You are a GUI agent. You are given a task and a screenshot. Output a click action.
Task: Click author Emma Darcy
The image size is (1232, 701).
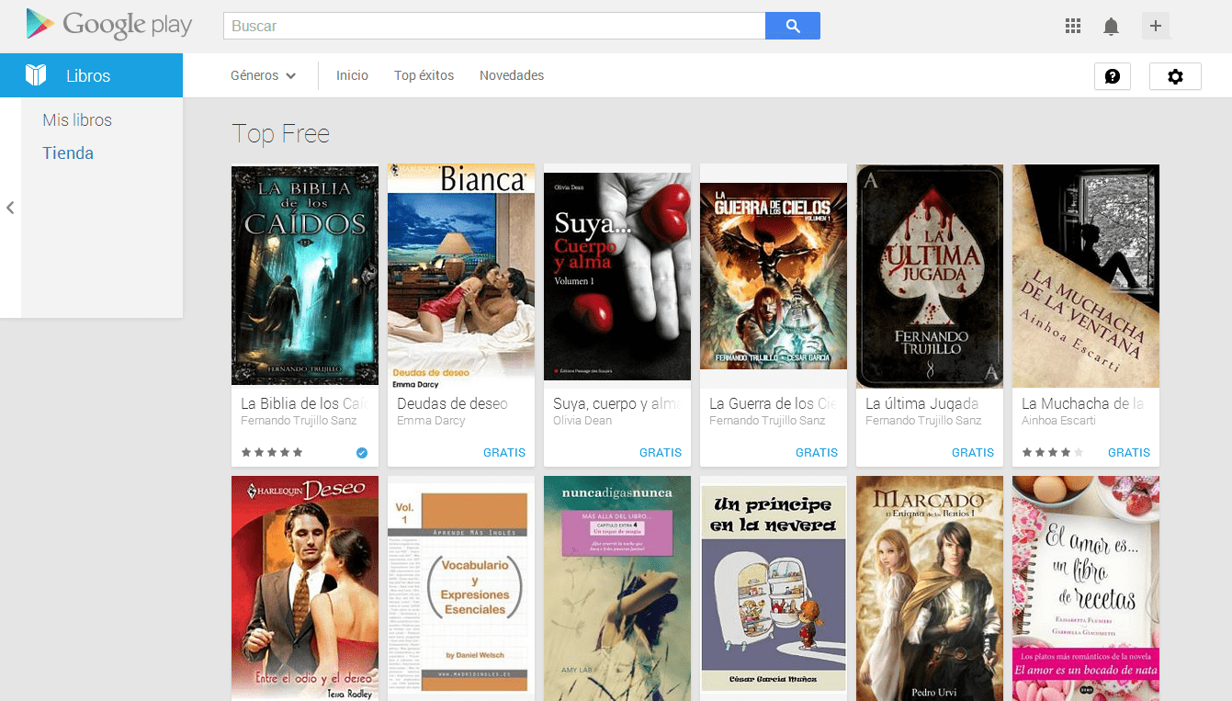431,421
